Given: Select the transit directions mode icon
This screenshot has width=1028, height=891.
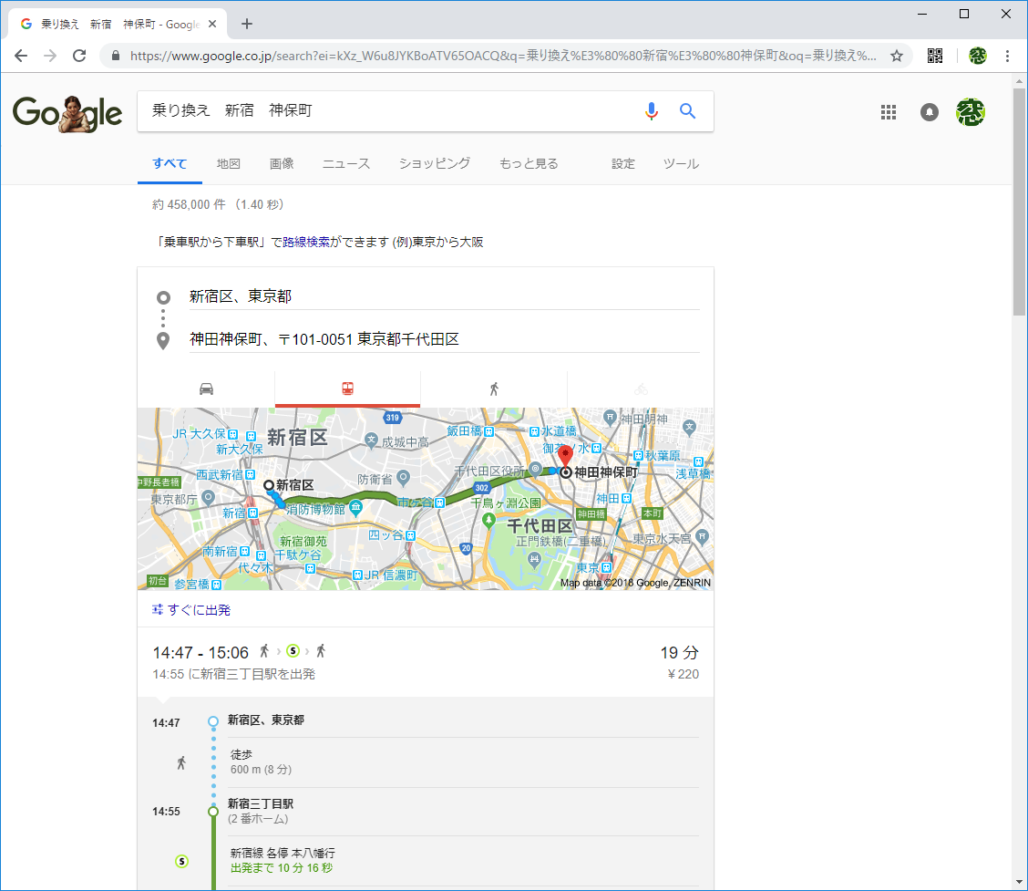Looking at the screenshot, I should 347,388.
